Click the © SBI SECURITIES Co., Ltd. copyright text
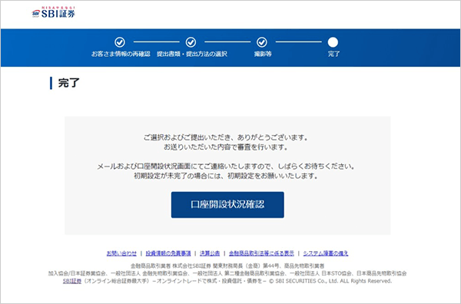 pos(330,281)
